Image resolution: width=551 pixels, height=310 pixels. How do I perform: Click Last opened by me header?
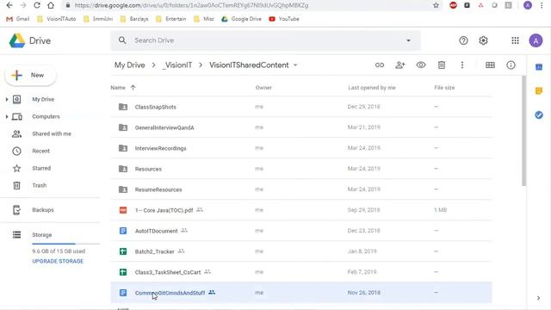[x=371, y=88]
